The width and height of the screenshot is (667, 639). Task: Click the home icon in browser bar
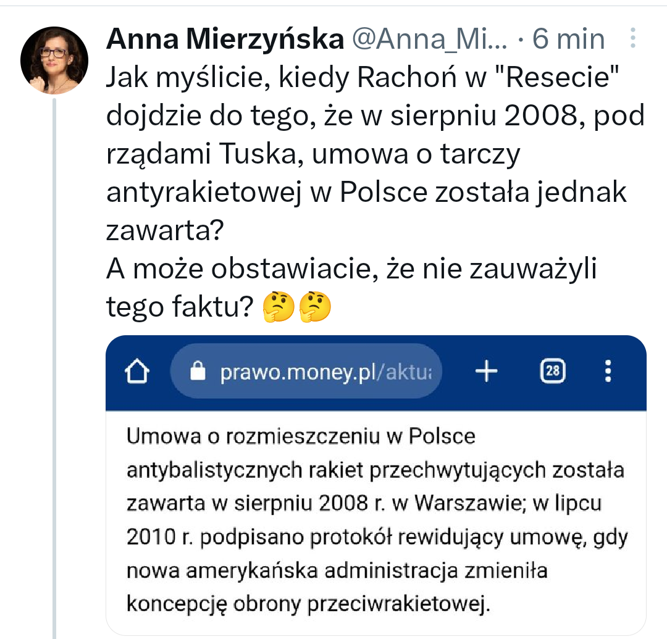[x=138, y=372]
